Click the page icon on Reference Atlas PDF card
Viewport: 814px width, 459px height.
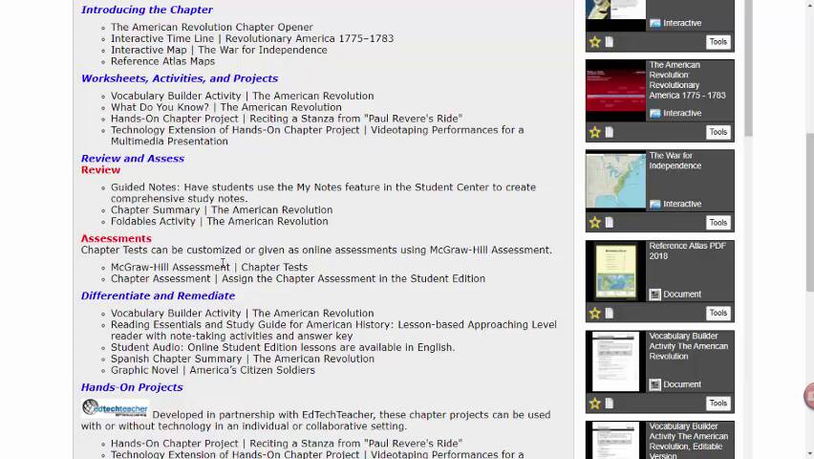609,313
